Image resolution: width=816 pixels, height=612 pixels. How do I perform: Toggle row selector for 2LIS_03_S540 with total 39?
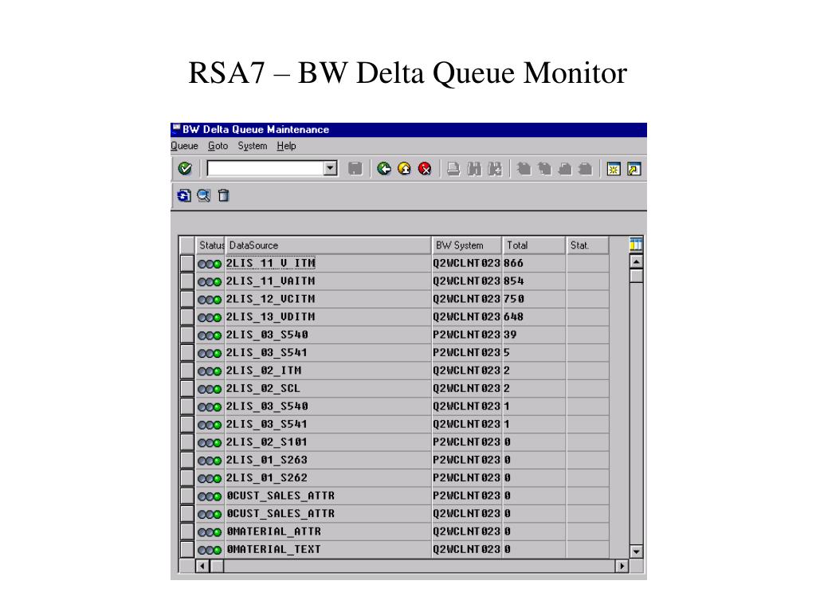(186, 335)
